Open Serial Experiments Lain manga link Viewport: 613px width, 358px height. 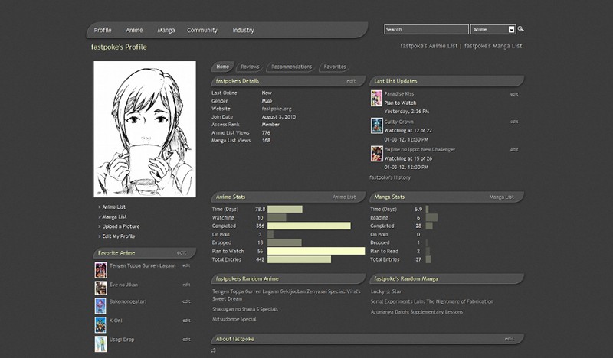click(432, 301)
